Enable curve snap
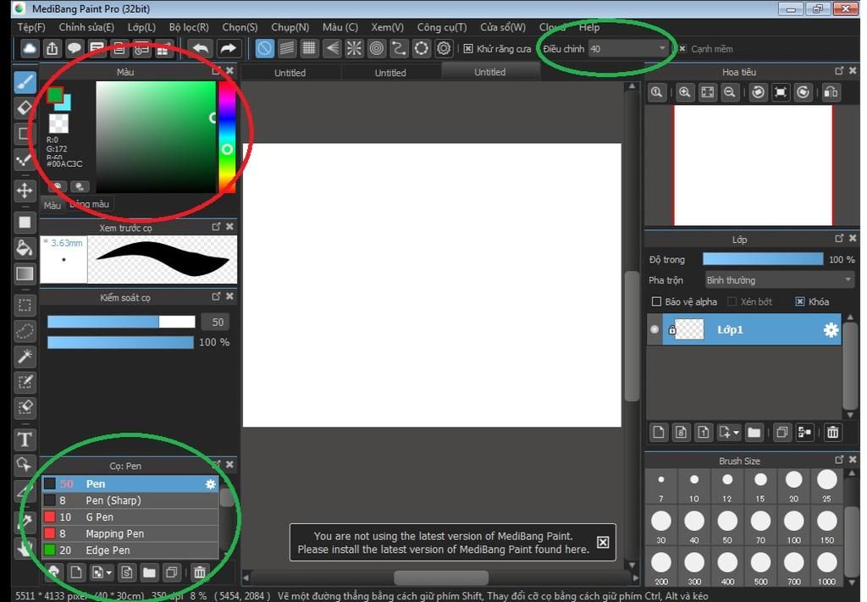The image size is (867, 602). coord(399,48)
